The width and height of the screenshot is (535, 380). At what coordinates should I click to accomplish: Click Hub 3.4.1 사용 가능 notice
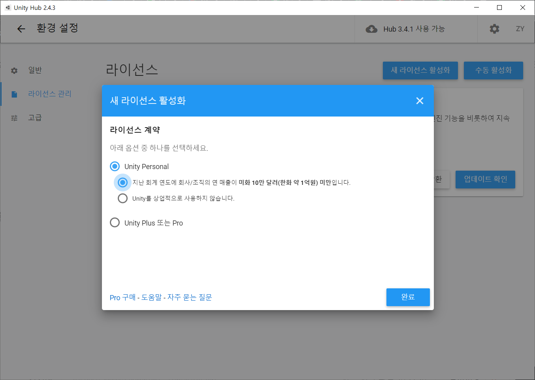click(414, 29)
